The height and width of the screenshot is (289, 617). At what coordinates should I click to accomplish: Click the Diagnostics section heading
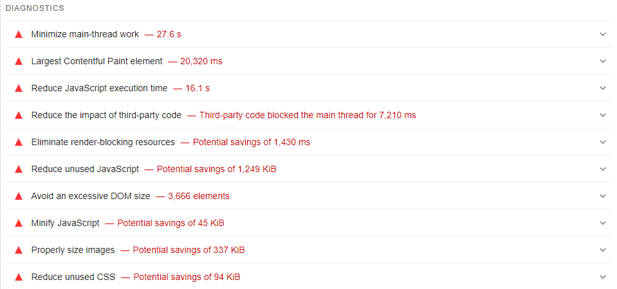point(35,8)
